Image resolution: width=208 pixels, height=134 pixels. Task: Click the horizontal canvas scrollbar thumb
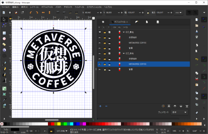pos(52,120)
